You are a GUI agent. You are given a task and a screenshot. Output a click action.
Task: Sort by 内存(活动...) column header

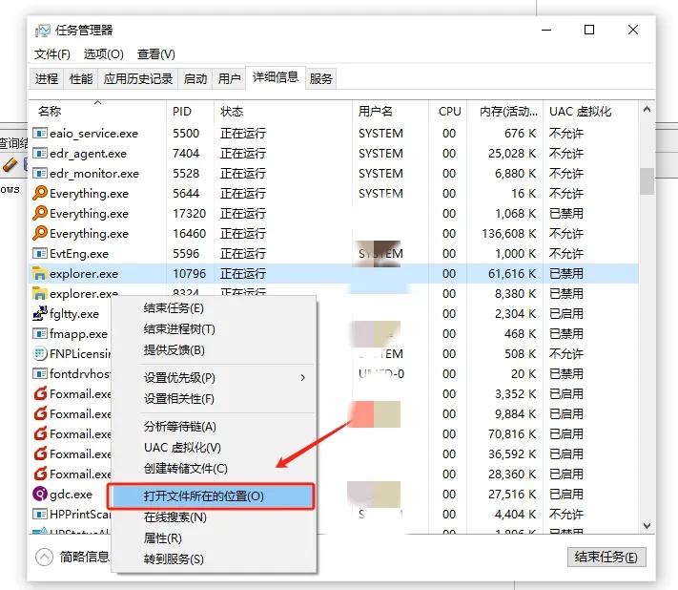coord(504,112)
